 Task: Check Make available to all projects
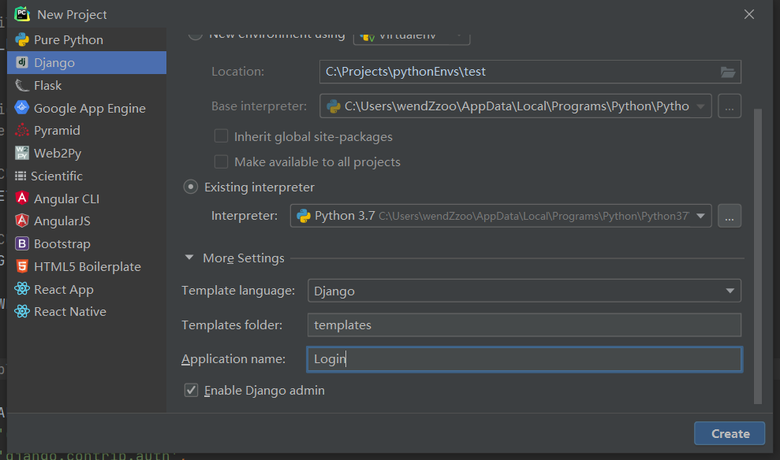click(x=221, y=161)
